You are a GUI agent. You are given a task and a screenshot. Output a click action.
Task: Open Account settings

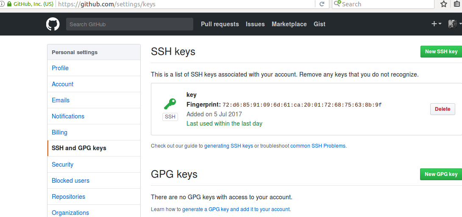[94, 84]
